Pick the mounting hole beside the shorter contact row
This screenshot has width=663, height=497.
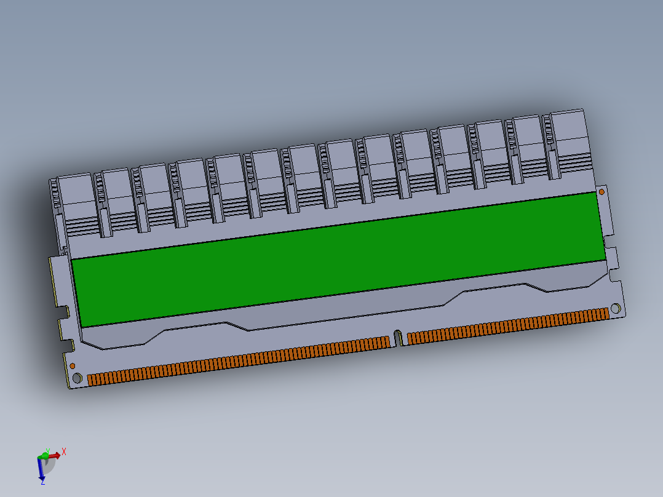click(x=616, y=308)
